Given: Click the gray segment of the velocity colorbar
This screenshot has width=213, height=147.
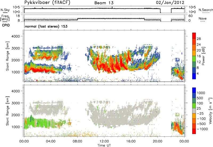Looking at the screenshot, I should click(x=194, y=111).
